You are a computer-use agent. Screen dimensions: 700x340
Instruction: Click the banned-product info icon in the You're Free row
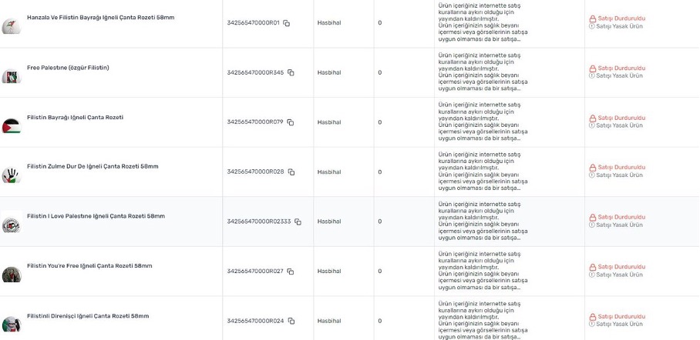pyautogui.click(x=592, y=275)
